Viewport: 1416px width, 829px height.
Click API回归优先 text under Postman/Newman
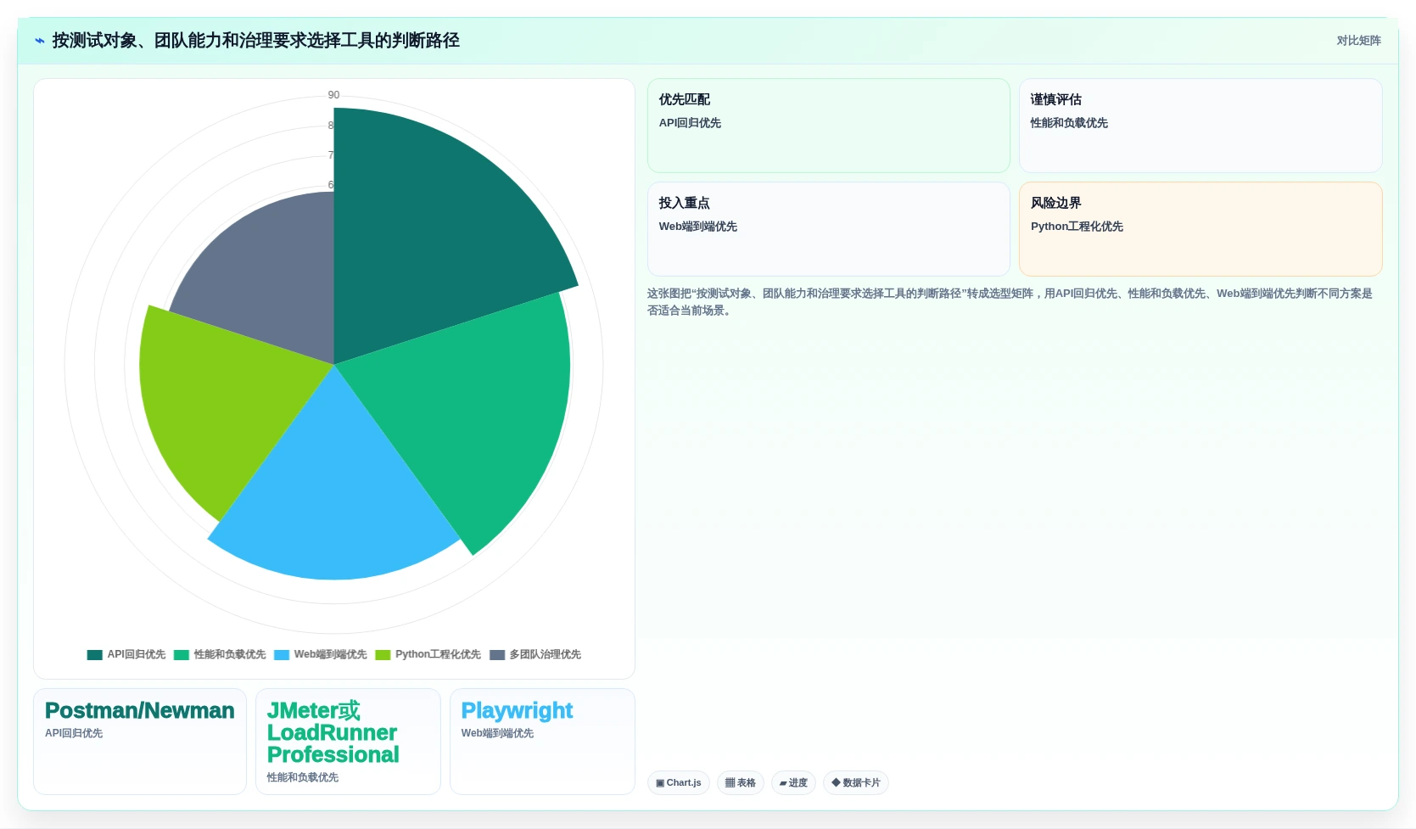tap(74, 733)
